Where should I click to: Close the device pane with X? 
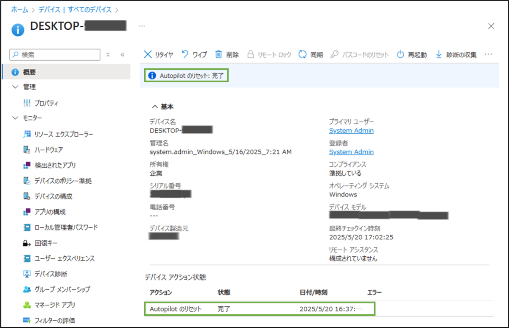pyautogui.click(x=491, y=26)
